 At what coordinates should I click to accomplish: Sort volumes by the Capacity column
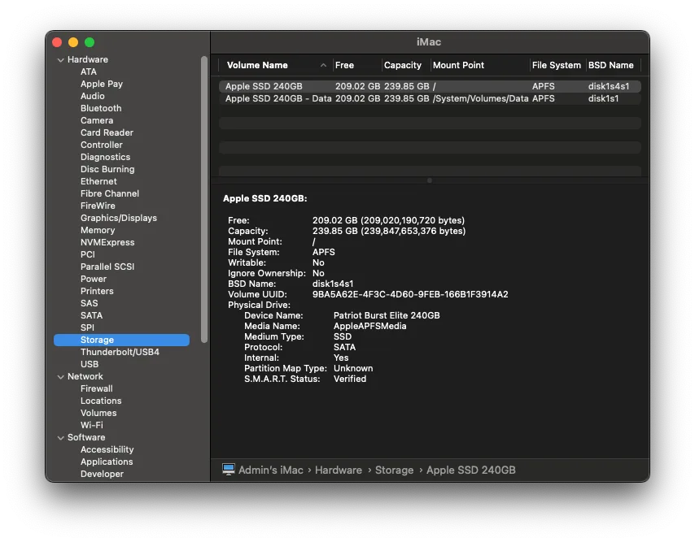404,65
